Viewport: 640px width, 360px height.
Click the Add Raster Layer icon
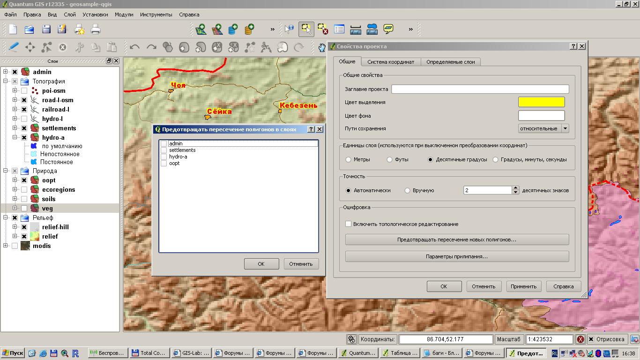[217, 30]
